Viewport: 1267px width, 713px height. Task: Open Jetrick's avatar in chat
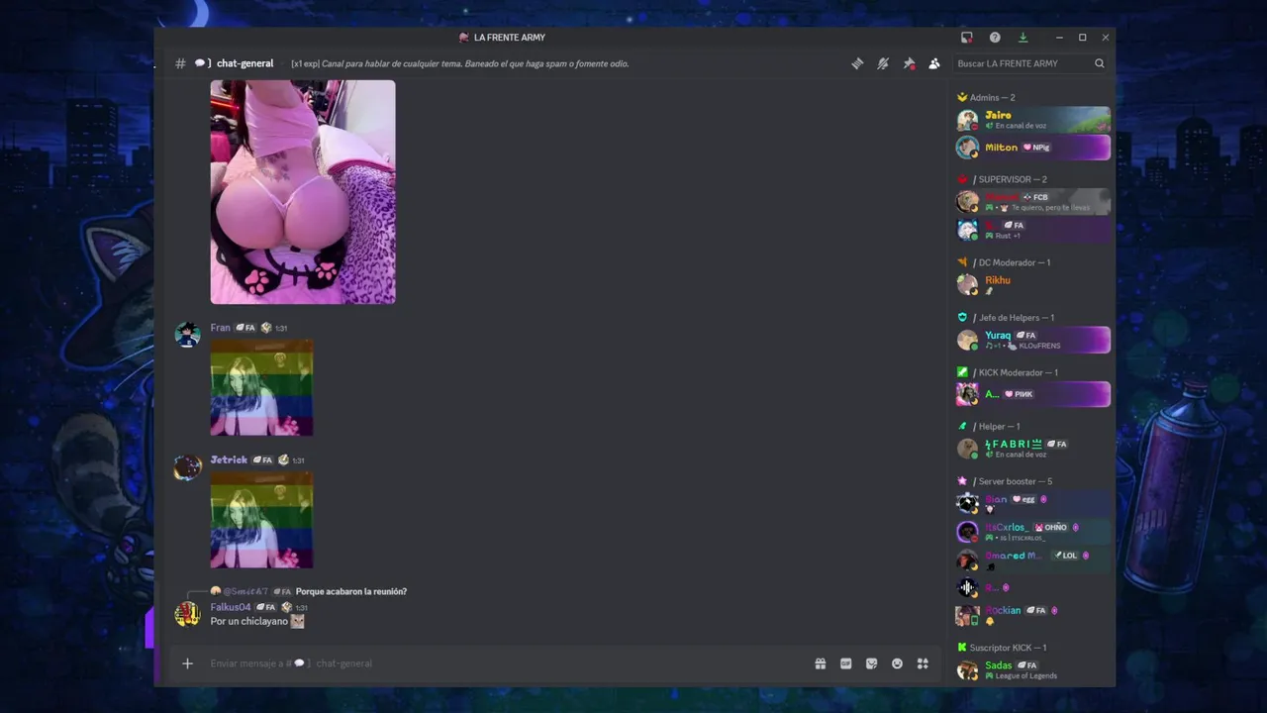[x=188, y=466]
